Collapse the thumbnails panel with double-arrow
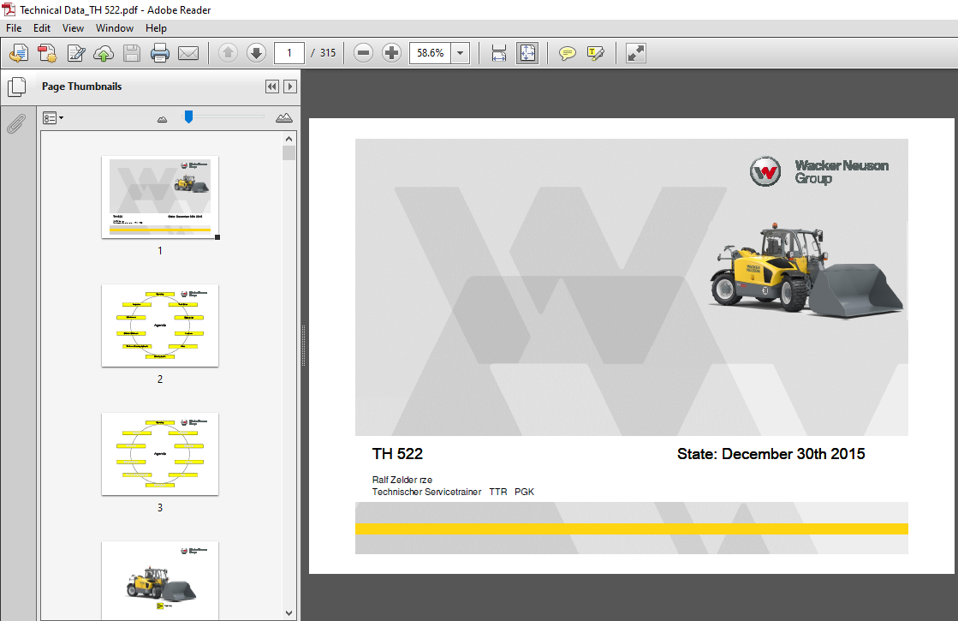This screenshot has height=621, width=958. (272, 87)
